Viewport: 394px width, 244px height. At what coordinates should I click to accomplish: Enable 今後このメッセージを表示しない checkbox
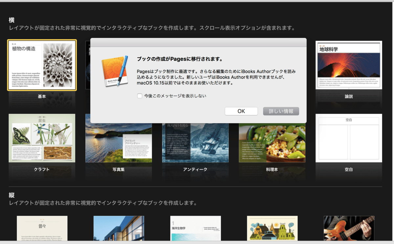tap(140, 96)
